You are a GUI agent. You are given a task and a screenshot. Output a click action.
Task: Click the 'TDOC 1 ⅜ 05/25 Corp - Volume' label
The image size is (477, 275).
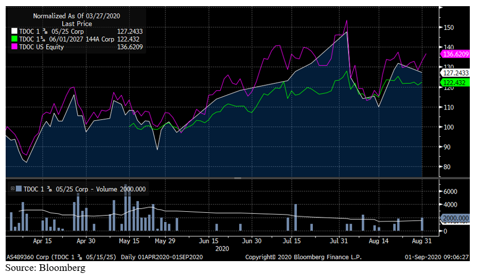70,189
